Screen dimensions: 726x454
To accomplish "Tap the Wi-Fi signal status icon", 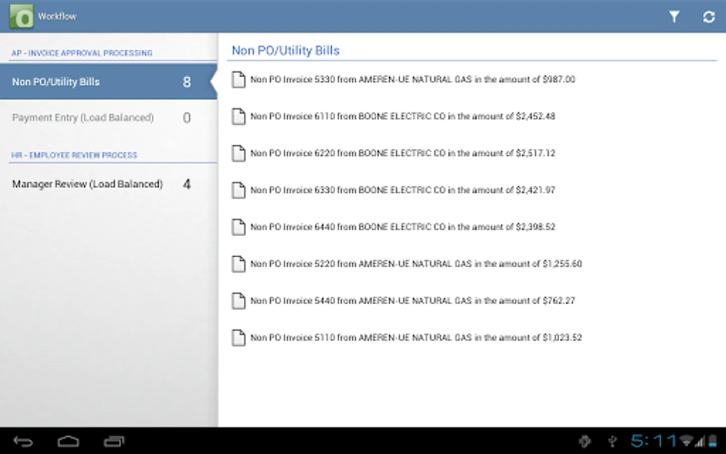I will pyautogui.click(x=686, y=441).
